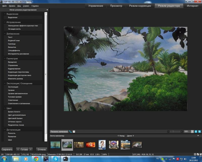Click the Готово button

click(24, 149)
